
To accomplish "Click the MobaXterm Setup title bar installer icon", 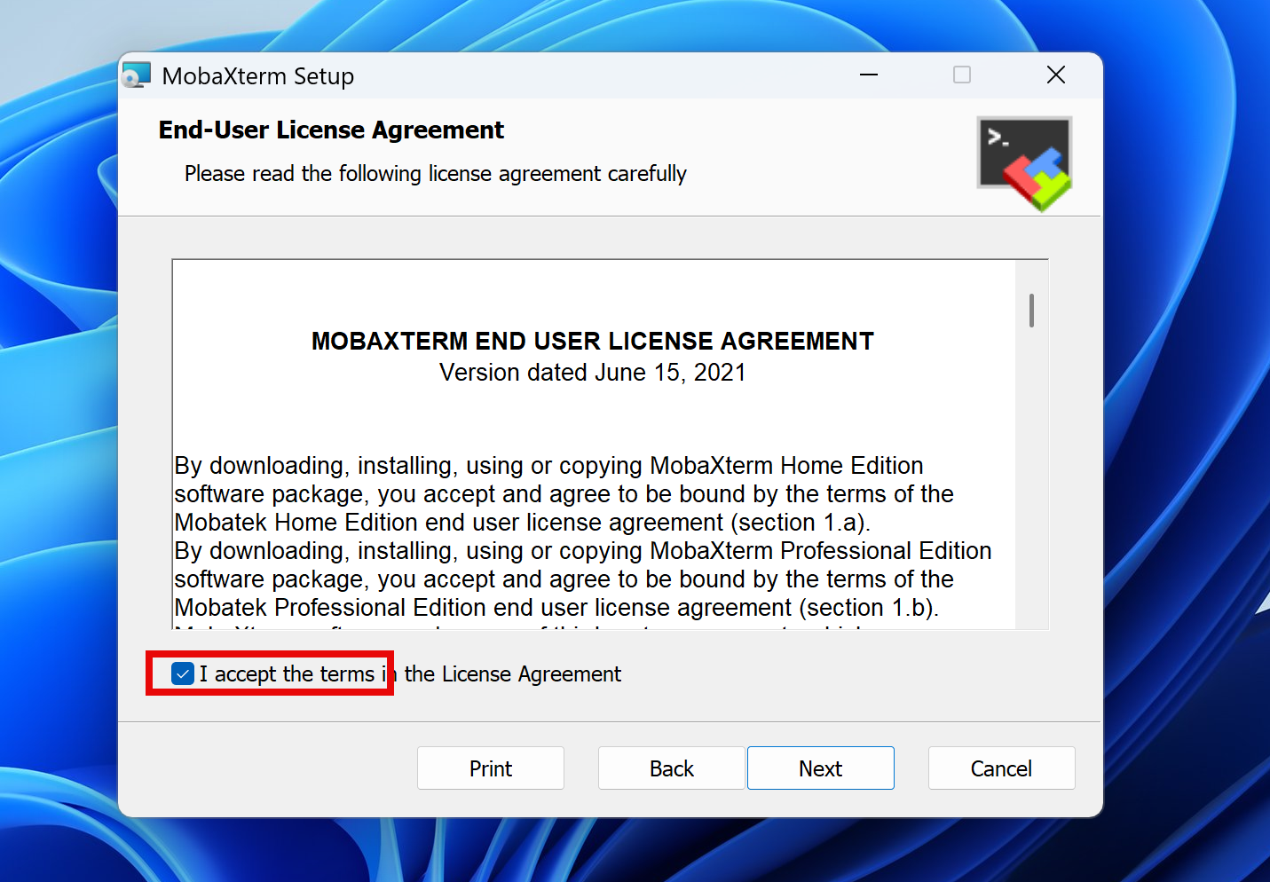I will point(137,75).
